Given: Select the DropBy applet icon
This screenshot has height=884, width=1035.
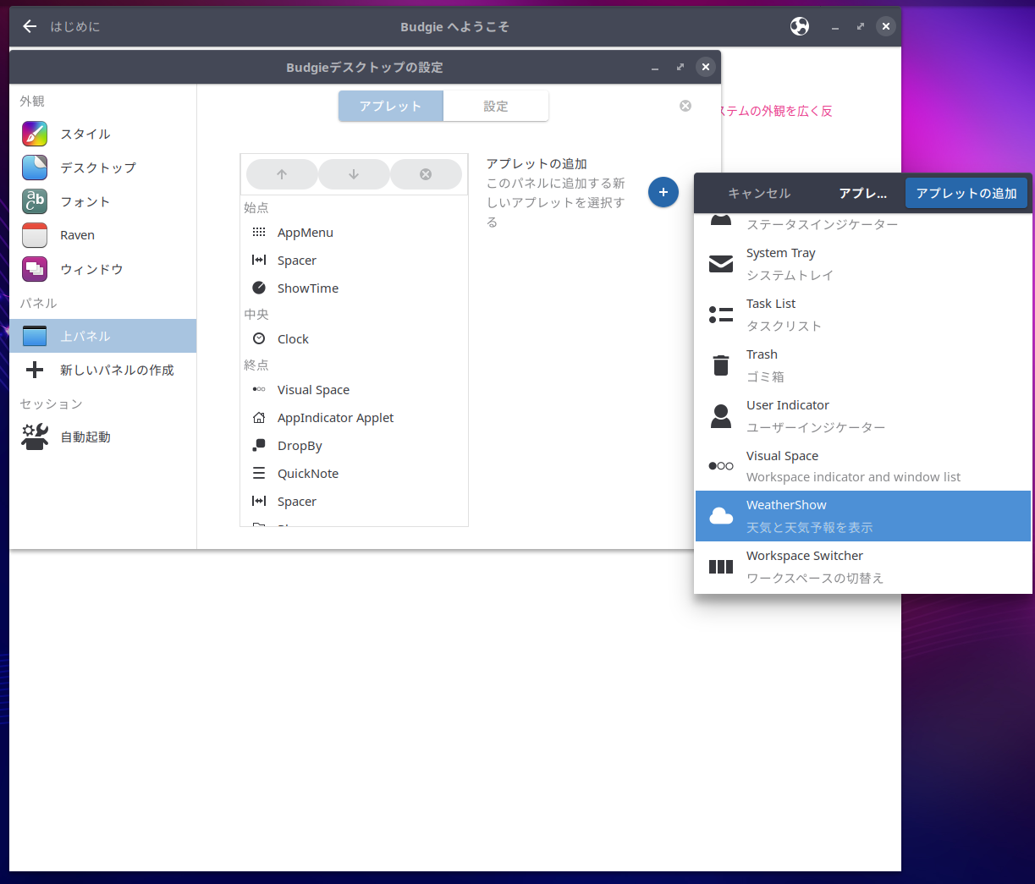Looking at the screenshot, I should (x=259, y=445).
